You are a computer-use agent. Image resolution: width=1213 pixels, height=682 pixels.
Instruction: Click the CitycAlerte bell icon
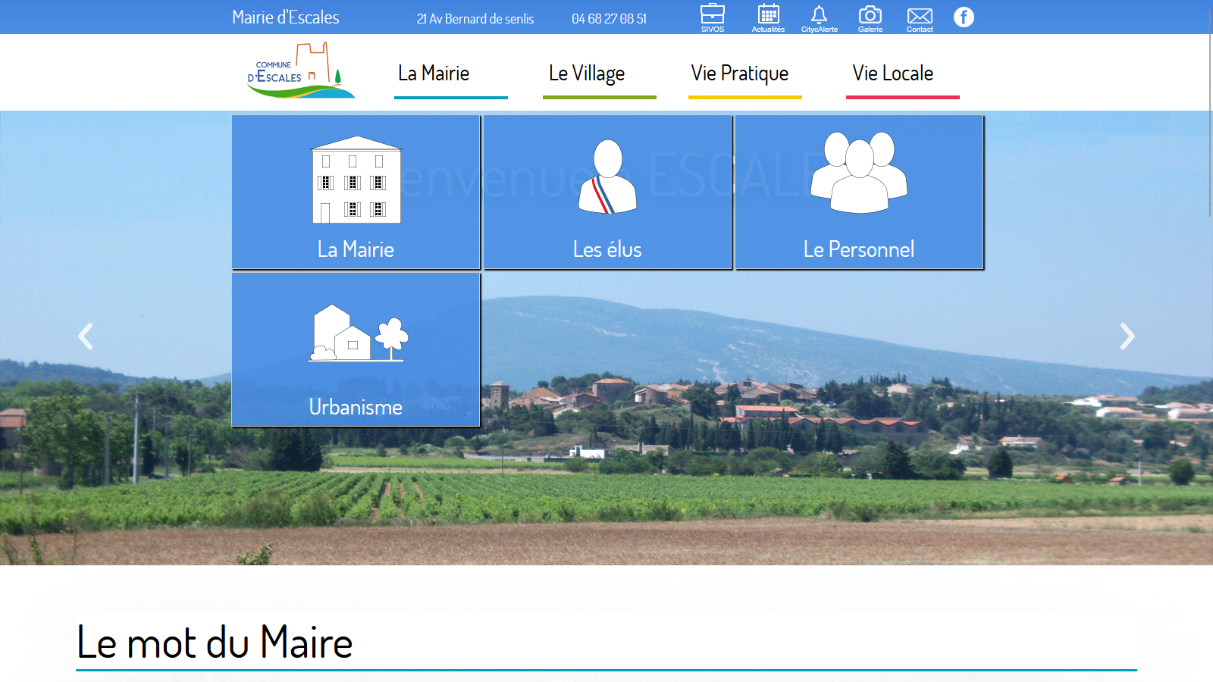[x=819, y=17]
